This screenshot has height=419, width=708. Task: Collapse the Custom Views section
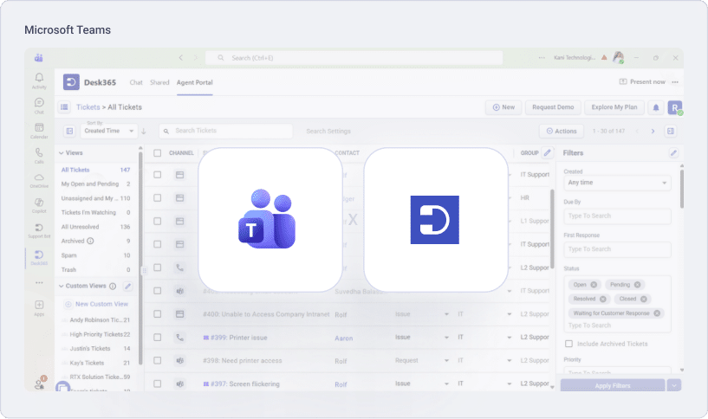click(x=61, y=286)
